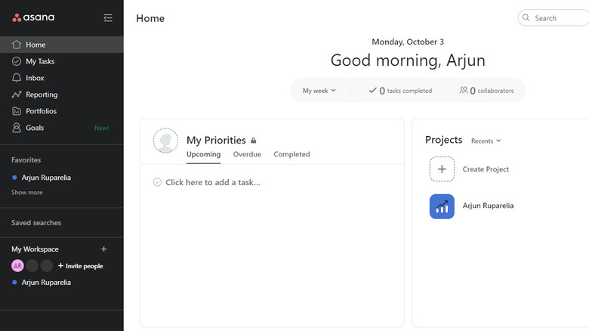The width and height of the screenshot is (589, 331).
Task: Open the Reporting chart icon
Action: 17,94
